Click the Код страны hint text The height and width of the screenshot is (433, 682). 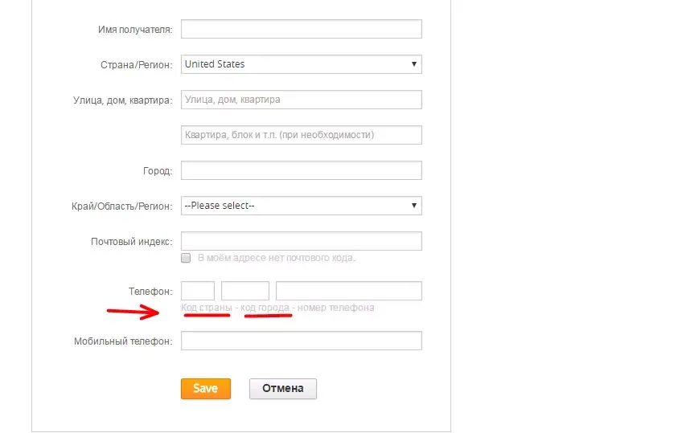[x=207, y=308]
